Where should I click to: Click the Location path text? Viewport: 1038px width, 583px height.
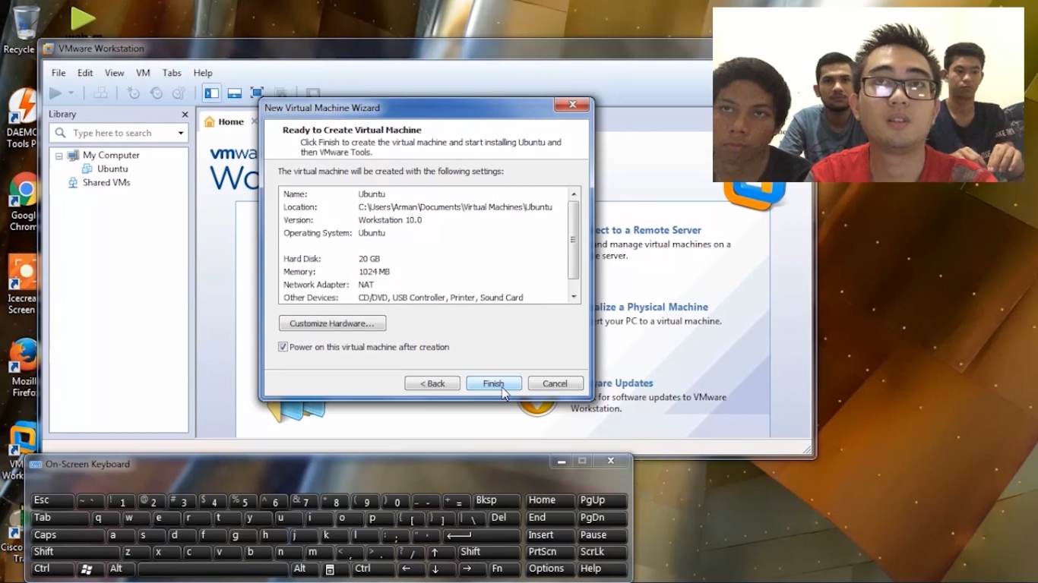tap(455, 207)
